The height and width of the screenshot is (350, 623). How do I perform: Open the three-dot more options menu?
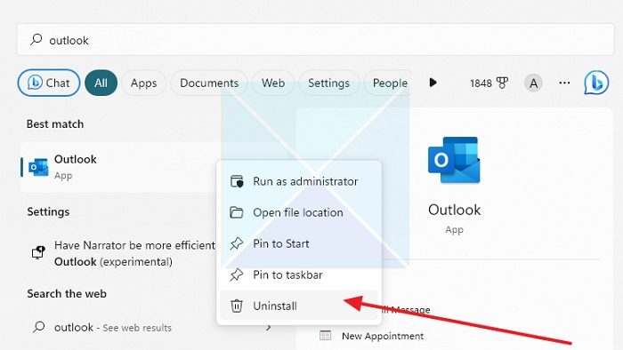[564, 83]
